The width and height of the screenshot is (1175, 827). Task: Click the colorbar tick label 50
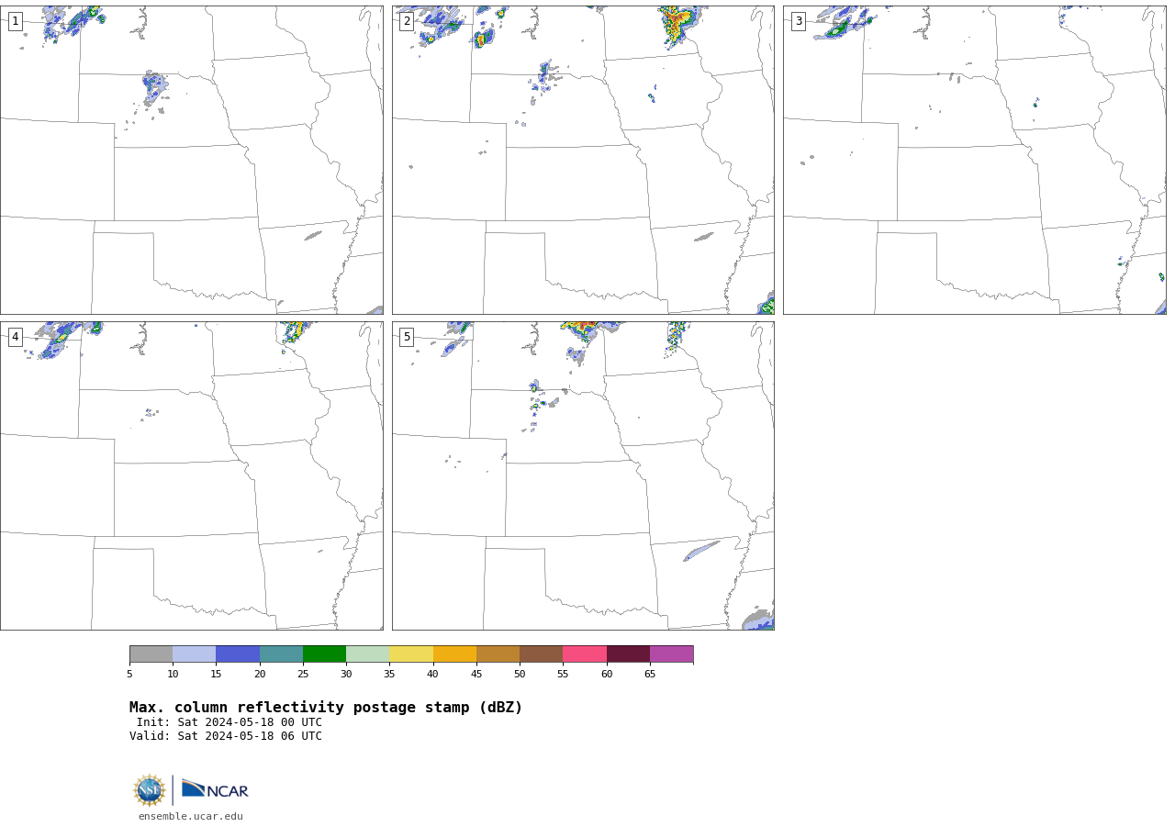520,674
